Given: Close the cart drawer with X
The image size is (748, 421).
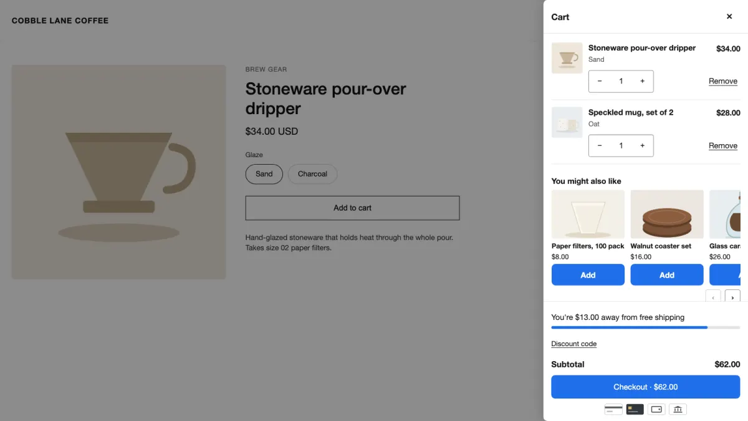Looking at the screenshot, I should [x=729, y=17].
